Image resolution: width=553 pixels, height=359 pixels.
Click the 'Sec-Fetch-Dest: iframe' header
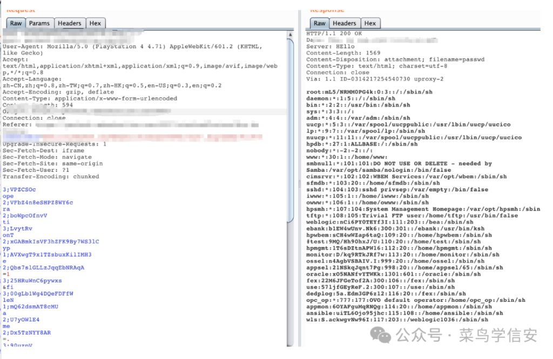43,151
